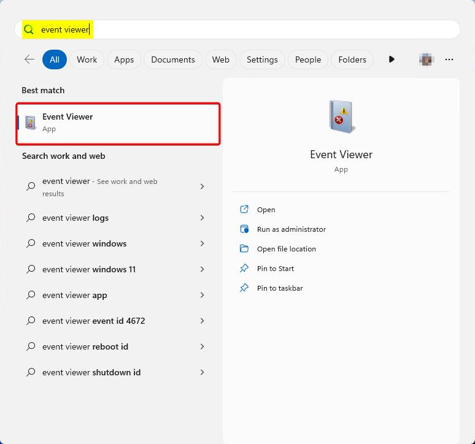The height and width of the screenshot is (444, 475).
Task: Show more filter tabs with play arrow
Action: click(392, 59)
